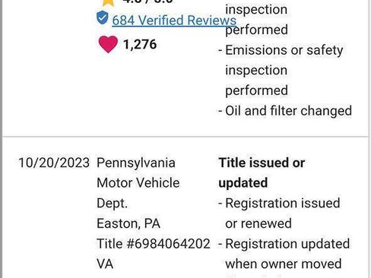Click the Dept. text line

pyautogui.click(x=112, y=204)
